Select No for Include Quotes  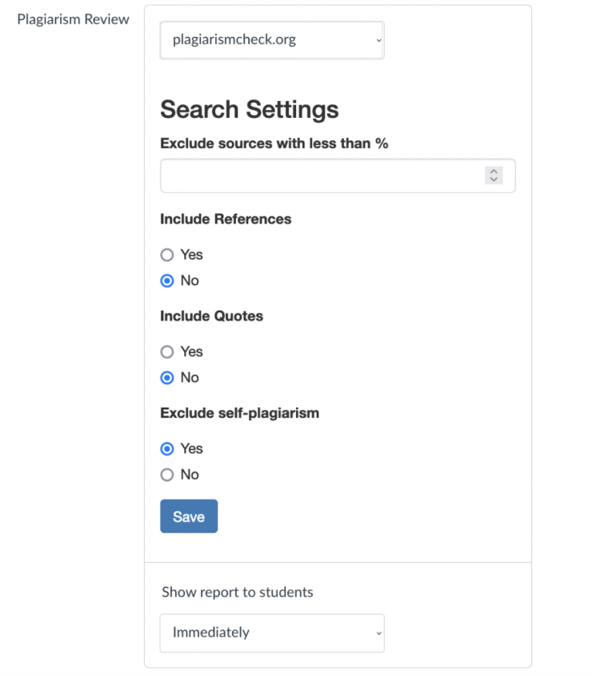click(x=166, y=378)
